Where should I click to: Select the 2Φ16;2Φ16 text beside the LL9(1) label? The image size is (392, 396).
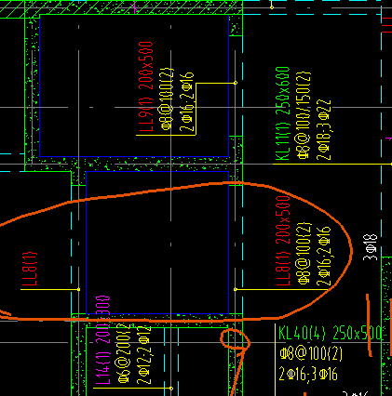(186, 102)
